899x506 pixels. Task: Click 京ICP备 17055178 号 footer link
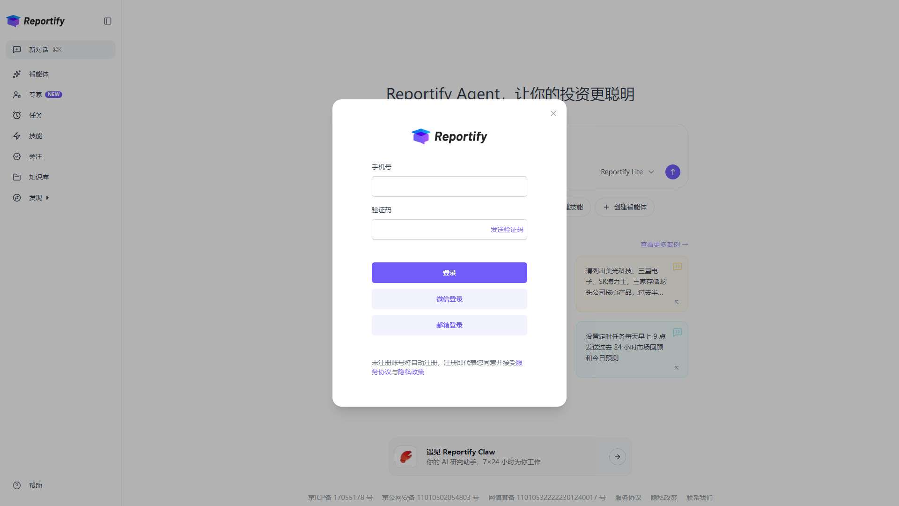click(340, 498)
